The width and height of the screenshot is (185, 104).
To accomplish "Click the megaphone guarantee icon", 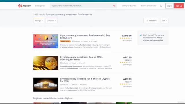I will (x=140, y=35).
